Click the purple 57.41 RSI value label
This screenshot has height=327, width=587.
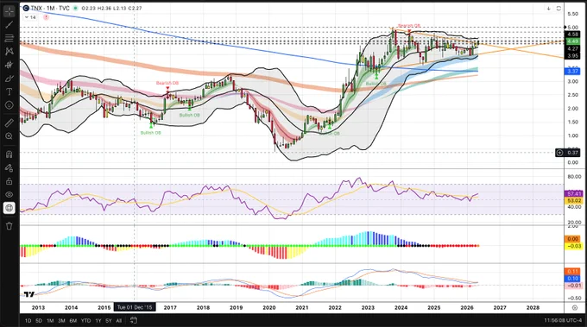pos(574,194)
